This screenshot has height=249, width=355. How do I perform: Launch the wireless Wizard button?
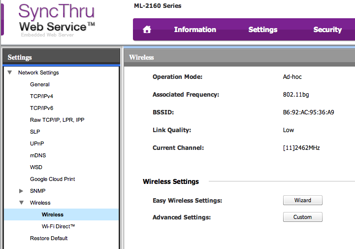(x=302, y=200)
